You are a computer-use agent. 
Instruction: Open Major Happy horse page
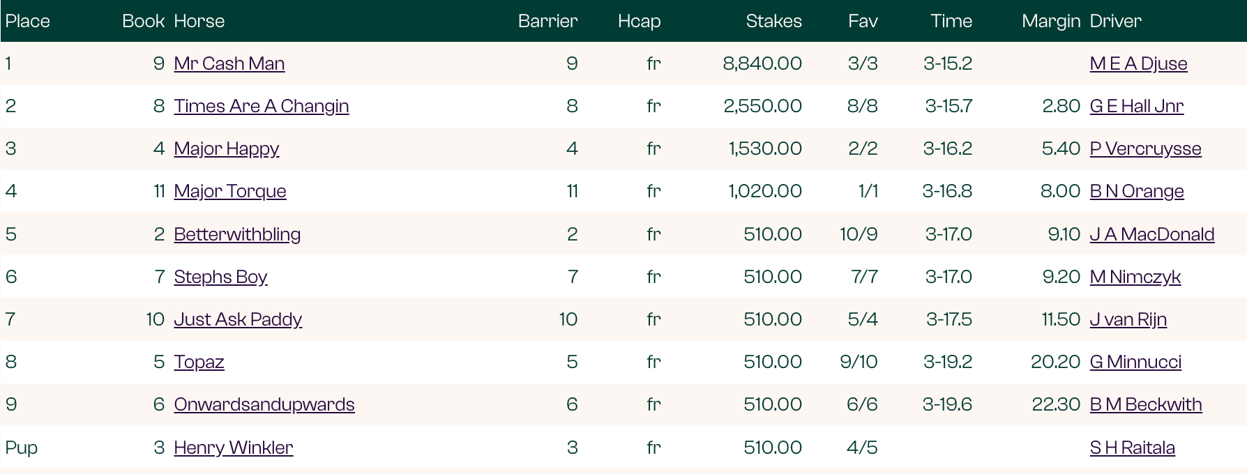point(226,148)
